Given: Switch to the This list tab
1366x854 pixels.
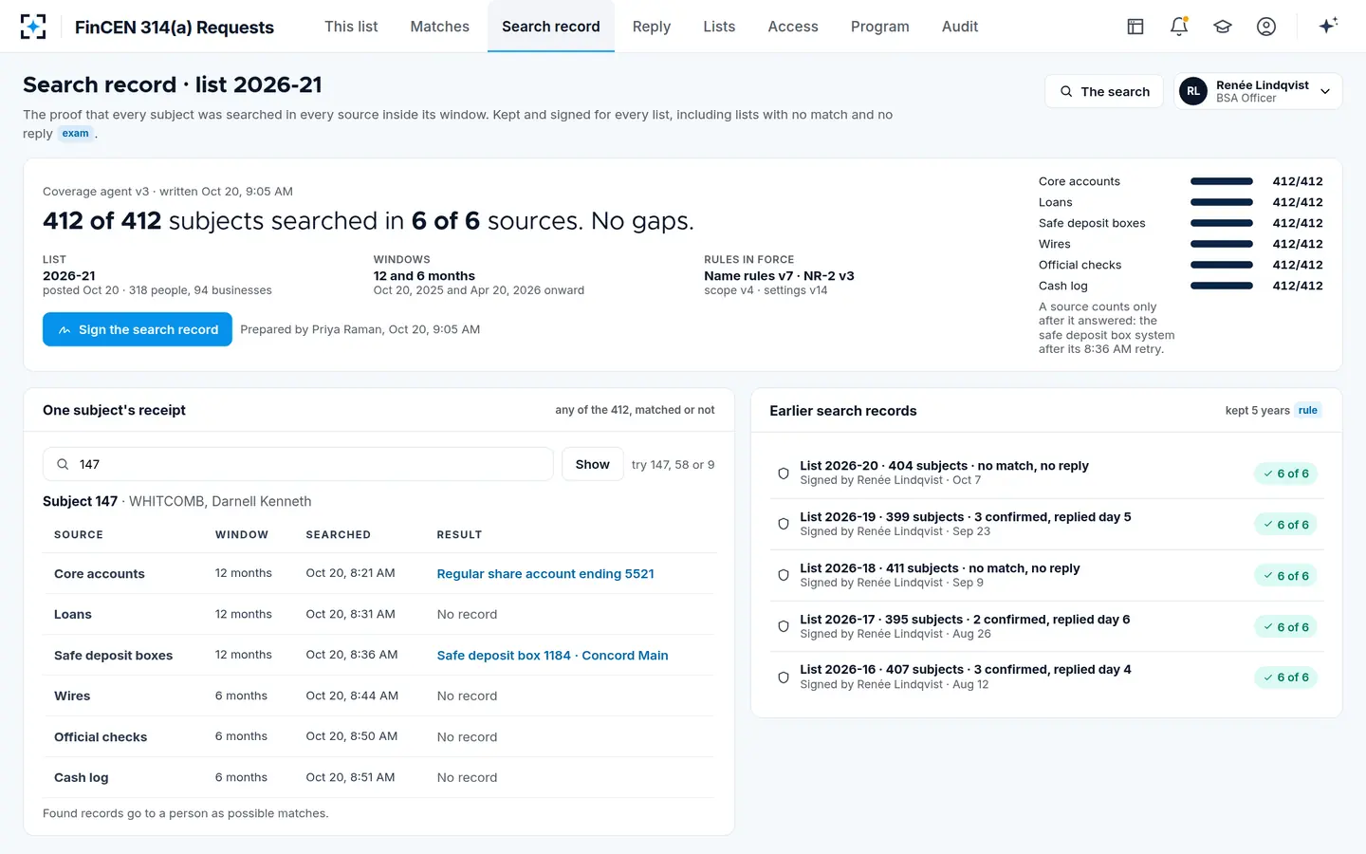Looking at the screenshot, I should 351,27.
